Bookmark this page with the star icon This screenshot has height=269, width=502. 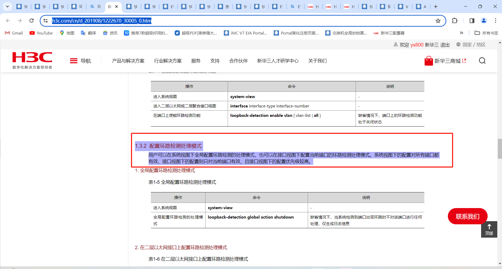pyautogui.click(x=438, y=21)
